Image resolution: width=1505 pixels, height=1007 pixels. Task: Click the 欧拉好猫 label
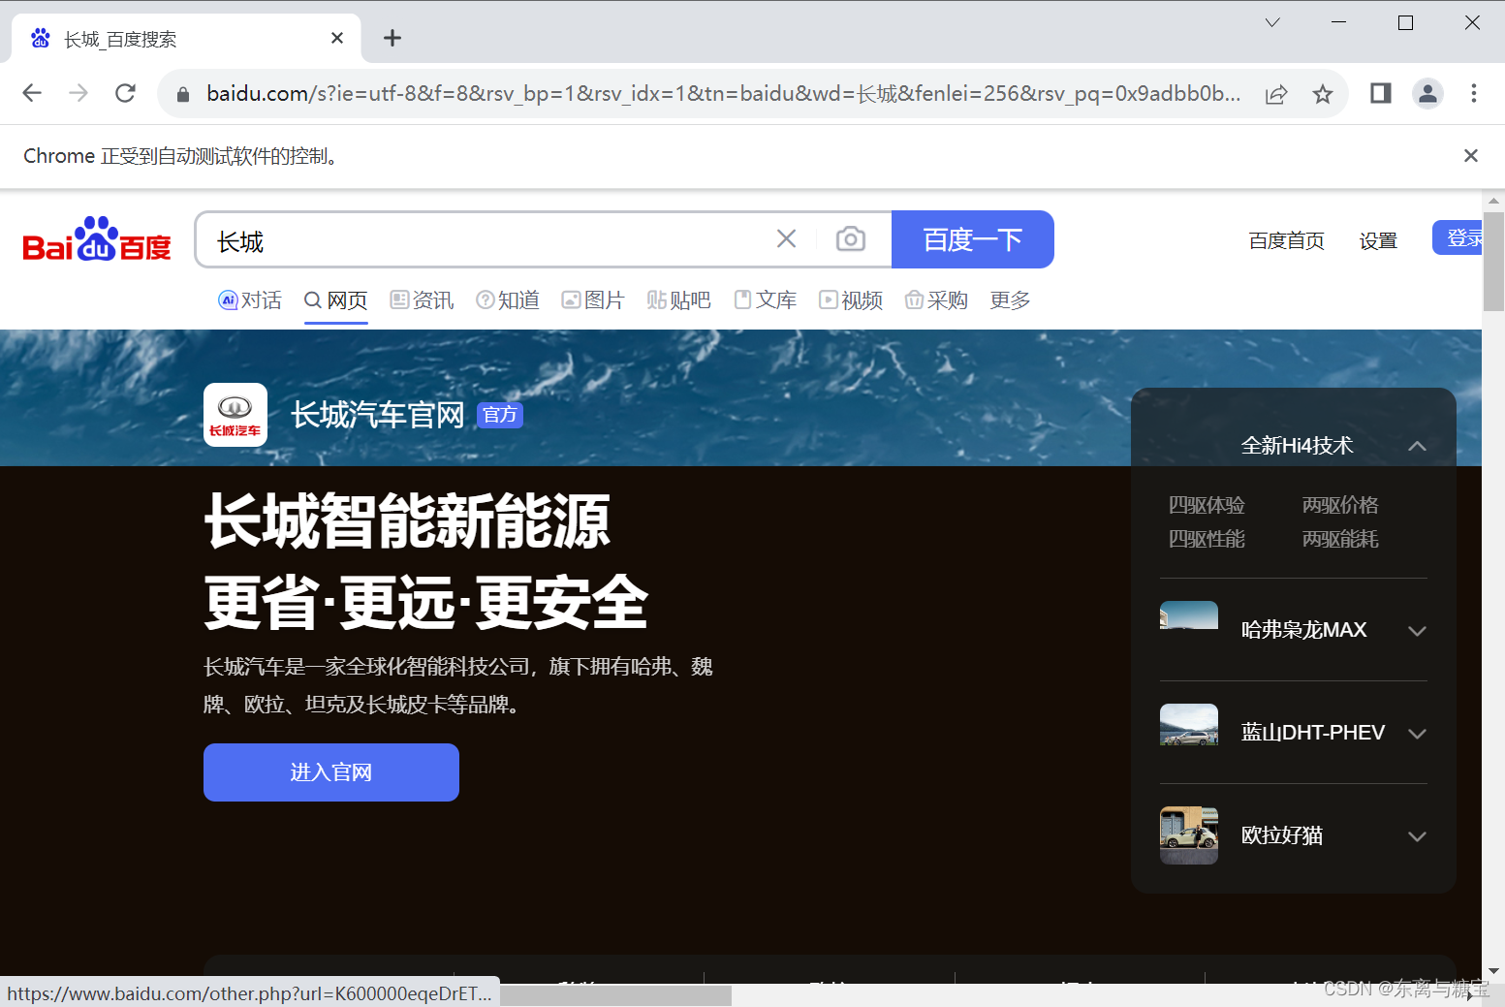1282,835
